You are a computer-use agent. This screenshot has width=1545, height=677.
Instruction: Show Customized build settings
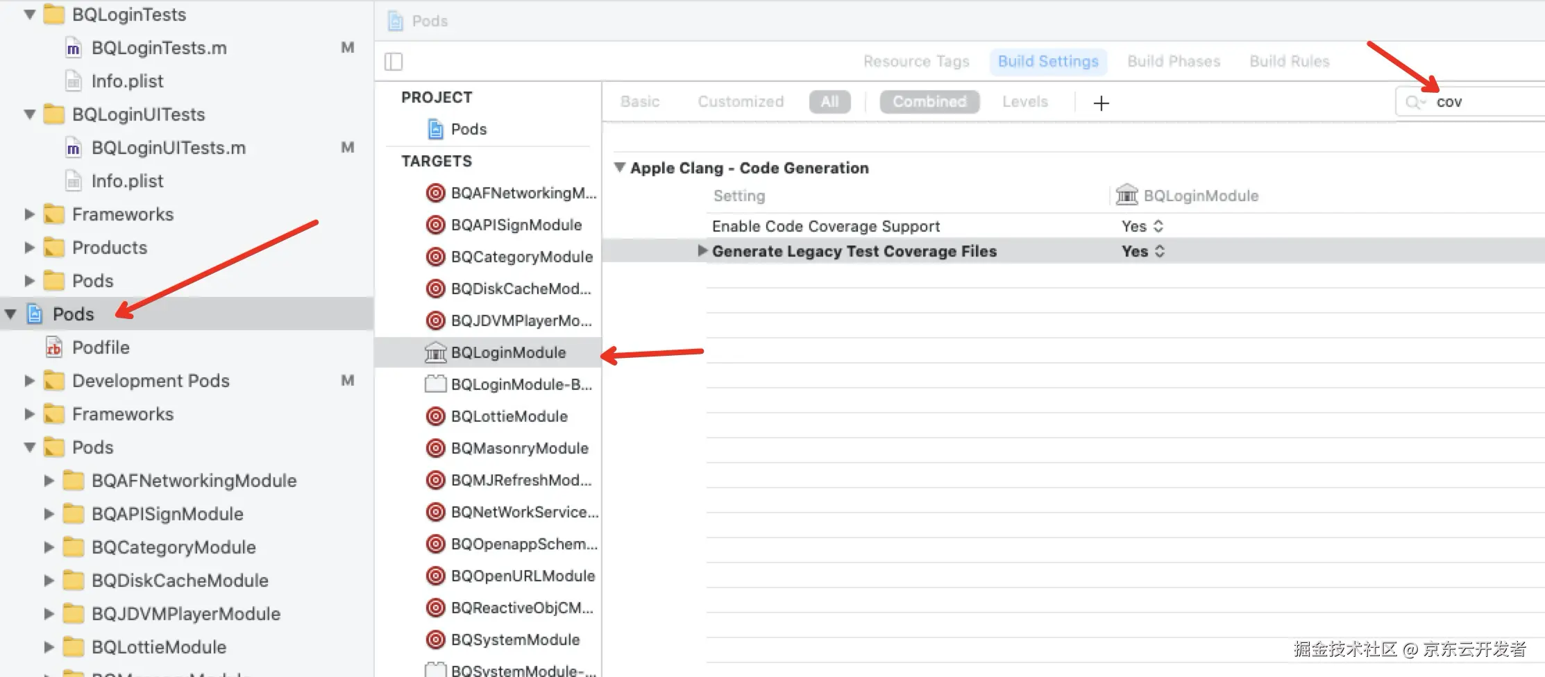pos(741,102)
